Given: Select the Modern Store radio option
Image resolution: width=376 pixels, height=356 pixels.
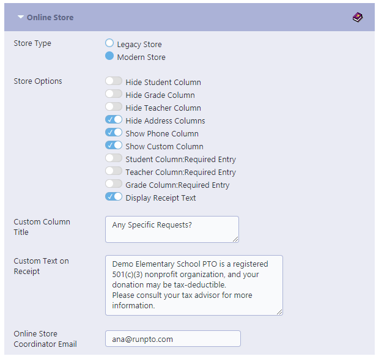Looking at the screenshot, I should pos(109,56).
